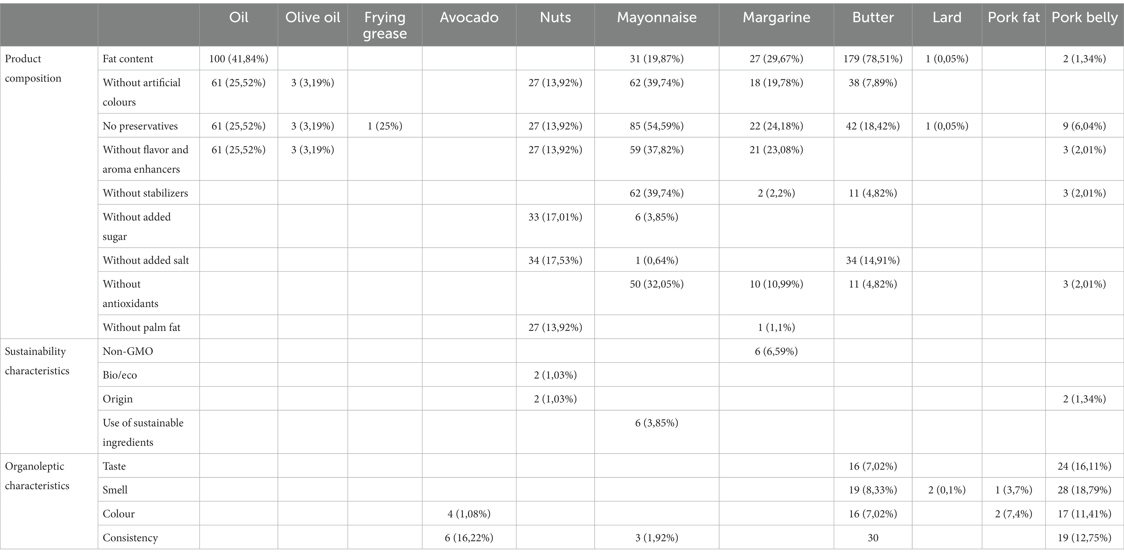Viewport: 1124px width, 556px height.
Task: Select Mayonnaise fat content cell "31 (19,87%)"
Action: 657,59
